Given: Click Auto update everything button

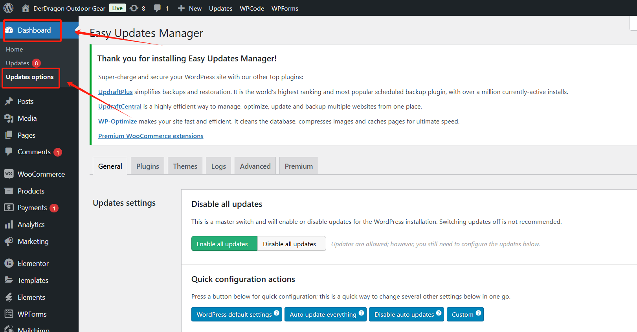Looking at the screenshot, I should [325, 314].
